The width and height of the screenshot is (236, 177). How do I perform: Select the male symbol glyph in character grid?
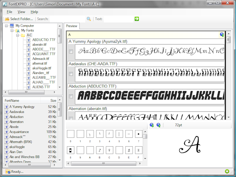(x=100, y=150)
